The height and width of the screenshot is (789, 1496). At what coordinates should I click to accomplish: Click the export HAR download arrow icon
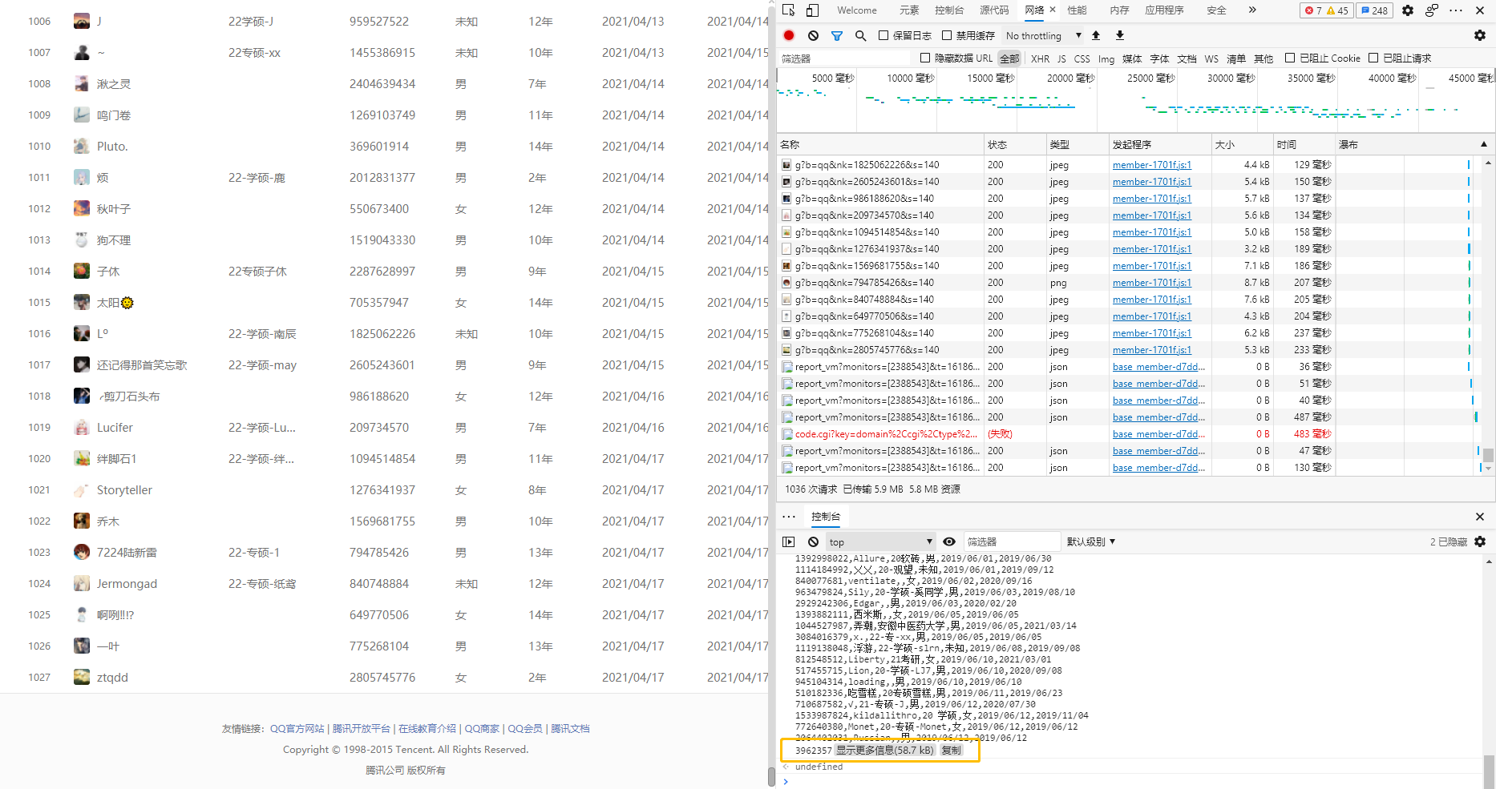click(x=1120, y=35)
